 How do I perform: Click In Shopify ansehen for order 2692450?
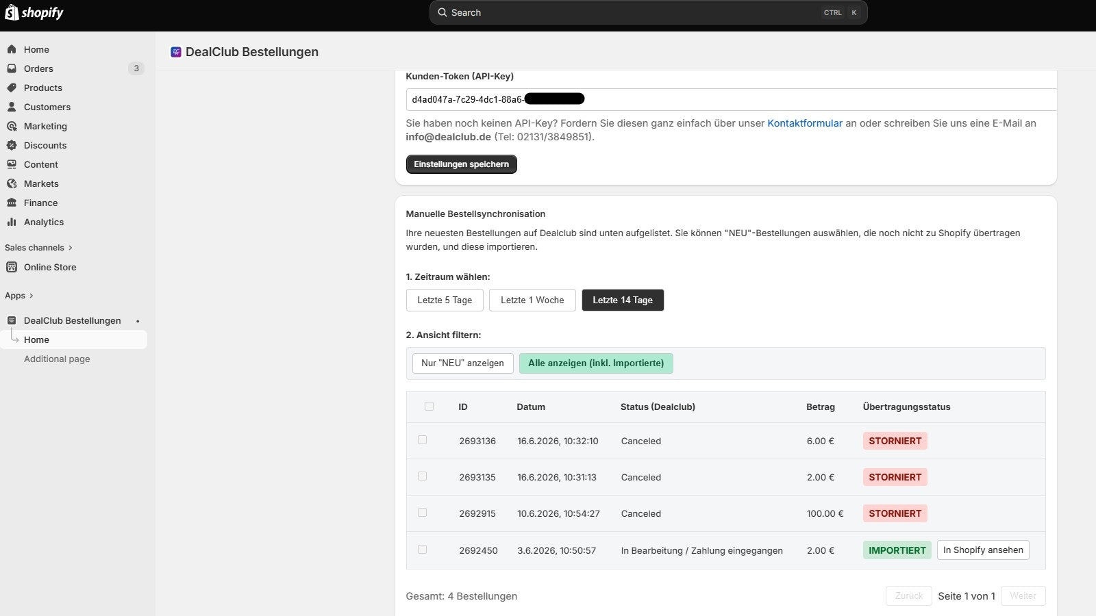(983, 550)
